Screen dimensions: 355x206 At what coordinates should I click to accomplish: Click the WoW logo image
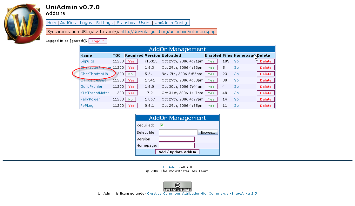(23, 23)
